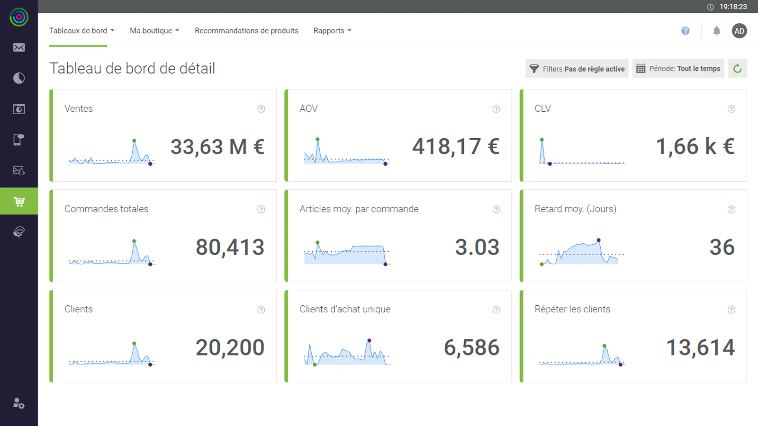Image resolution: width=758 pixels, height=426 pixels.
Task: Click help icon on Répéter les clients card
Action: coord(731,310)
